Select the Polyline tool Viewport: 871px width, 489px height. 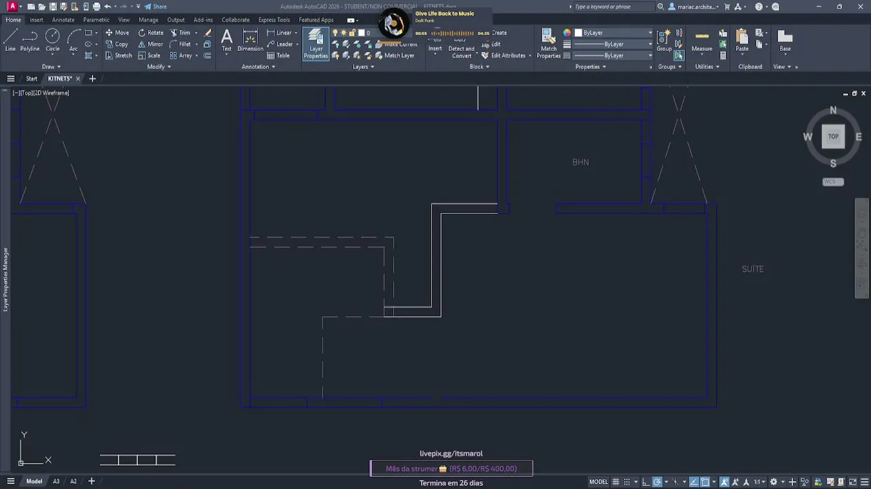click(x=30, y=40)
